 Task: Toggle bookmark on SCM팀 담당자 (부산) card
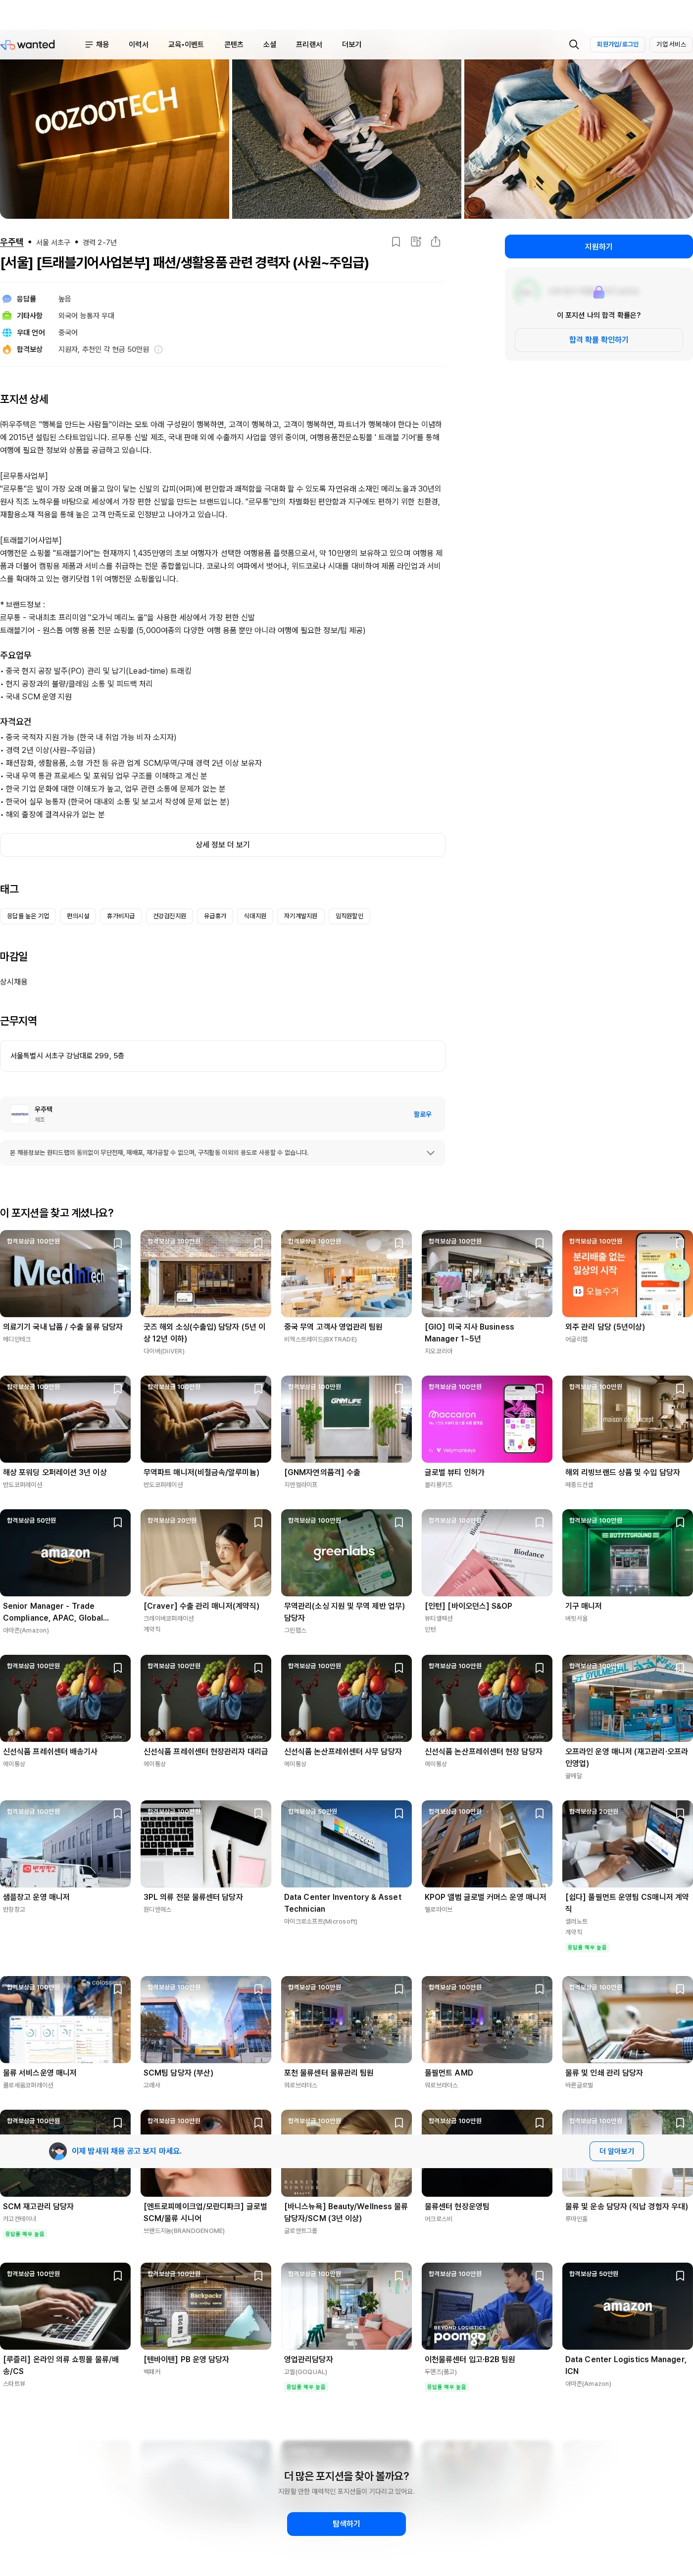(x=258, y=1989)
